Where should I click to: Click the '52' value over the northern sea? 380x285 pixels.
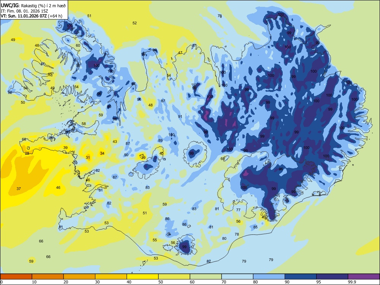[x=135, y=23]
